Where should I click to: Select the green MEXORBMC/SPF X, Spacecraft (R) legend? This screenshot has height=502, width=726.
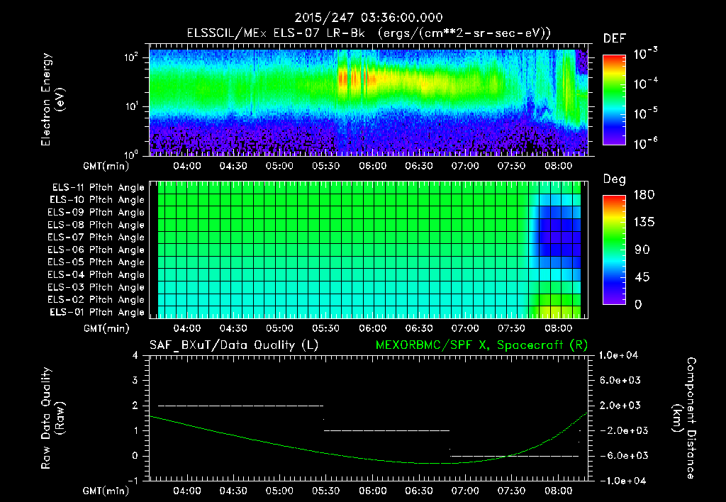pos(481,345)
